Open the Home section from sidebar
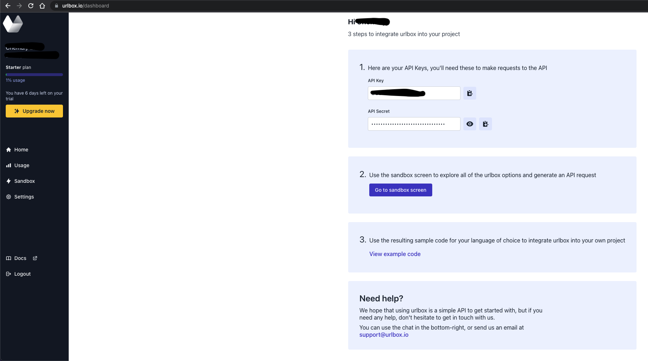Image resolution: width=648 pixels, height=361 pixels. click(x=21, y=150)
